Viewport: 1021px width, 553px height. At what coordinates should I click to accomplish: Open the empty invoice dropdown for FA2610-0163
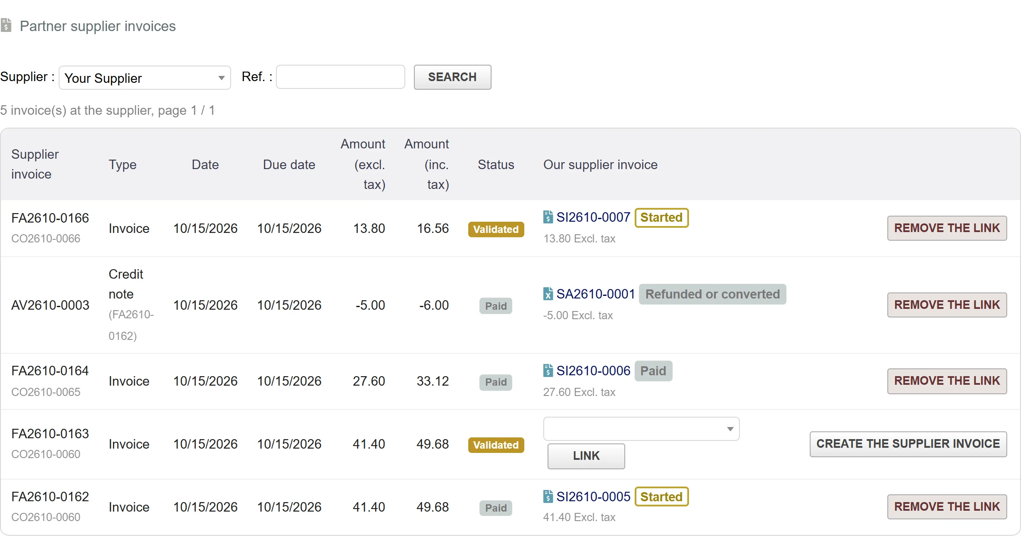tap(641, 429)
